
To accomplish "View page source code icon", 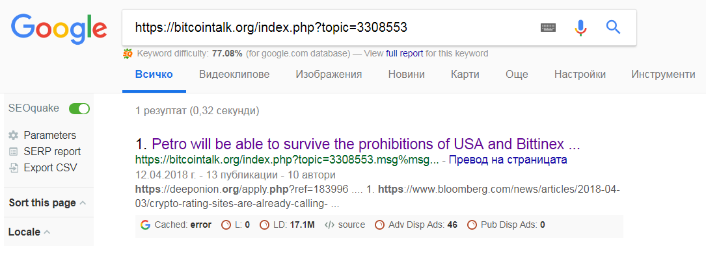I will click(329, 225).
